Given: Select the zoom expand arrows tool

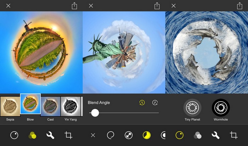Looking at the screenshot, I should click(129, 135).
